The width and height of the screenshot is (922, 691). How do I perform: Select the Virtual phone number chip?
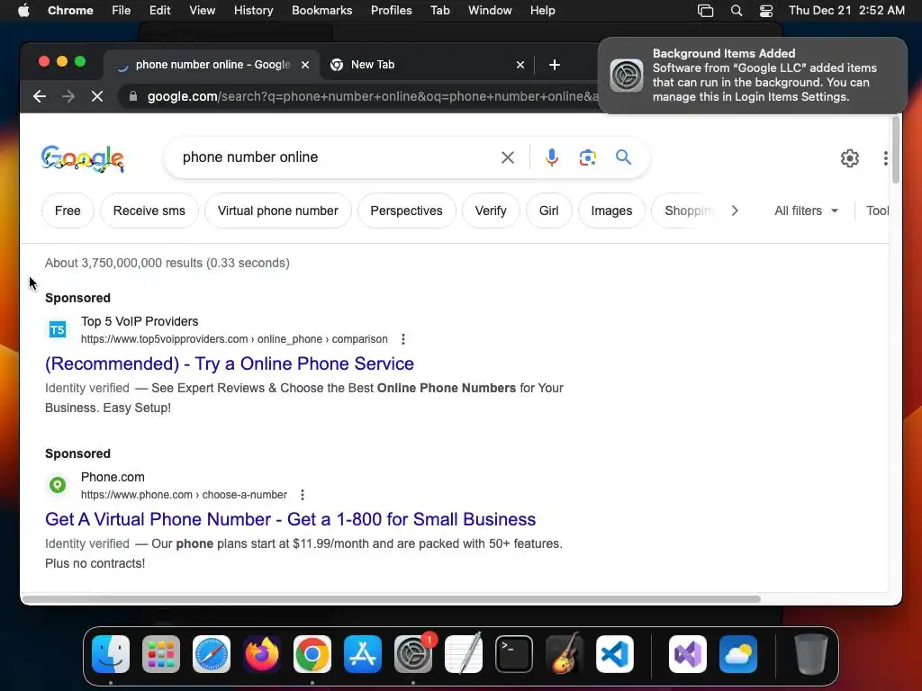pos(277,211)
